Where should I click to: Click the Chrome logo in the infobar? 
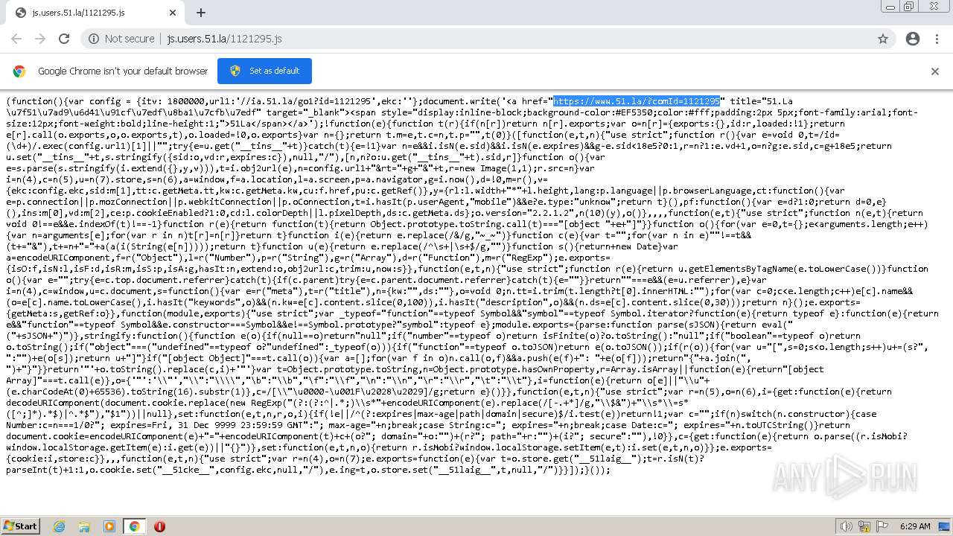(x=19, y=71)
